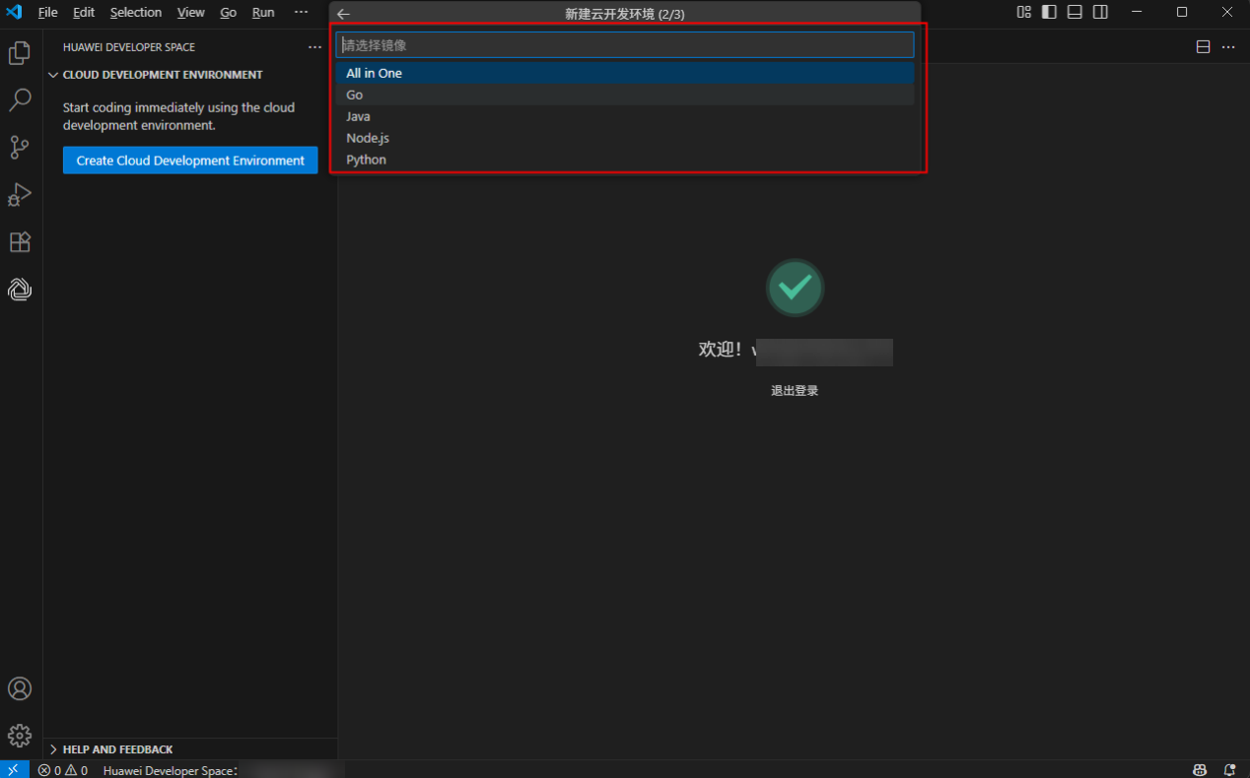1250x778 pixels.
Task: Click the back arrow in quick pick
Action: [343, 14]
